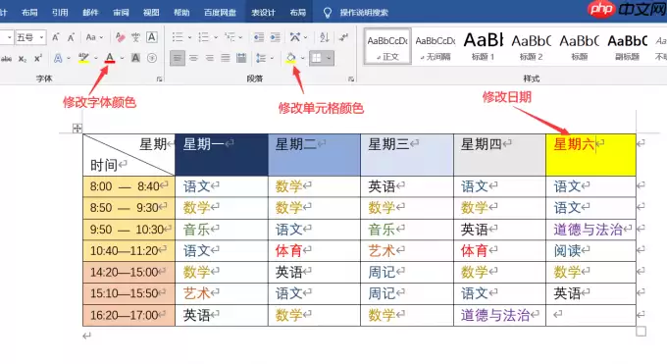Image resolution: width=667 pixels, height=364 pixels.
Task: Click the table move handle
Action: click(77, 129)
